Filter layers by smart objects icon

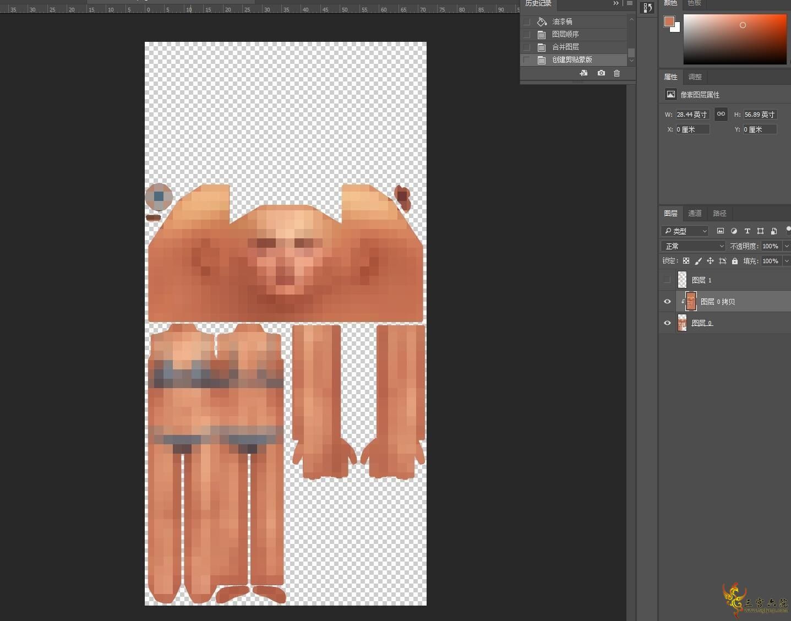774,231
